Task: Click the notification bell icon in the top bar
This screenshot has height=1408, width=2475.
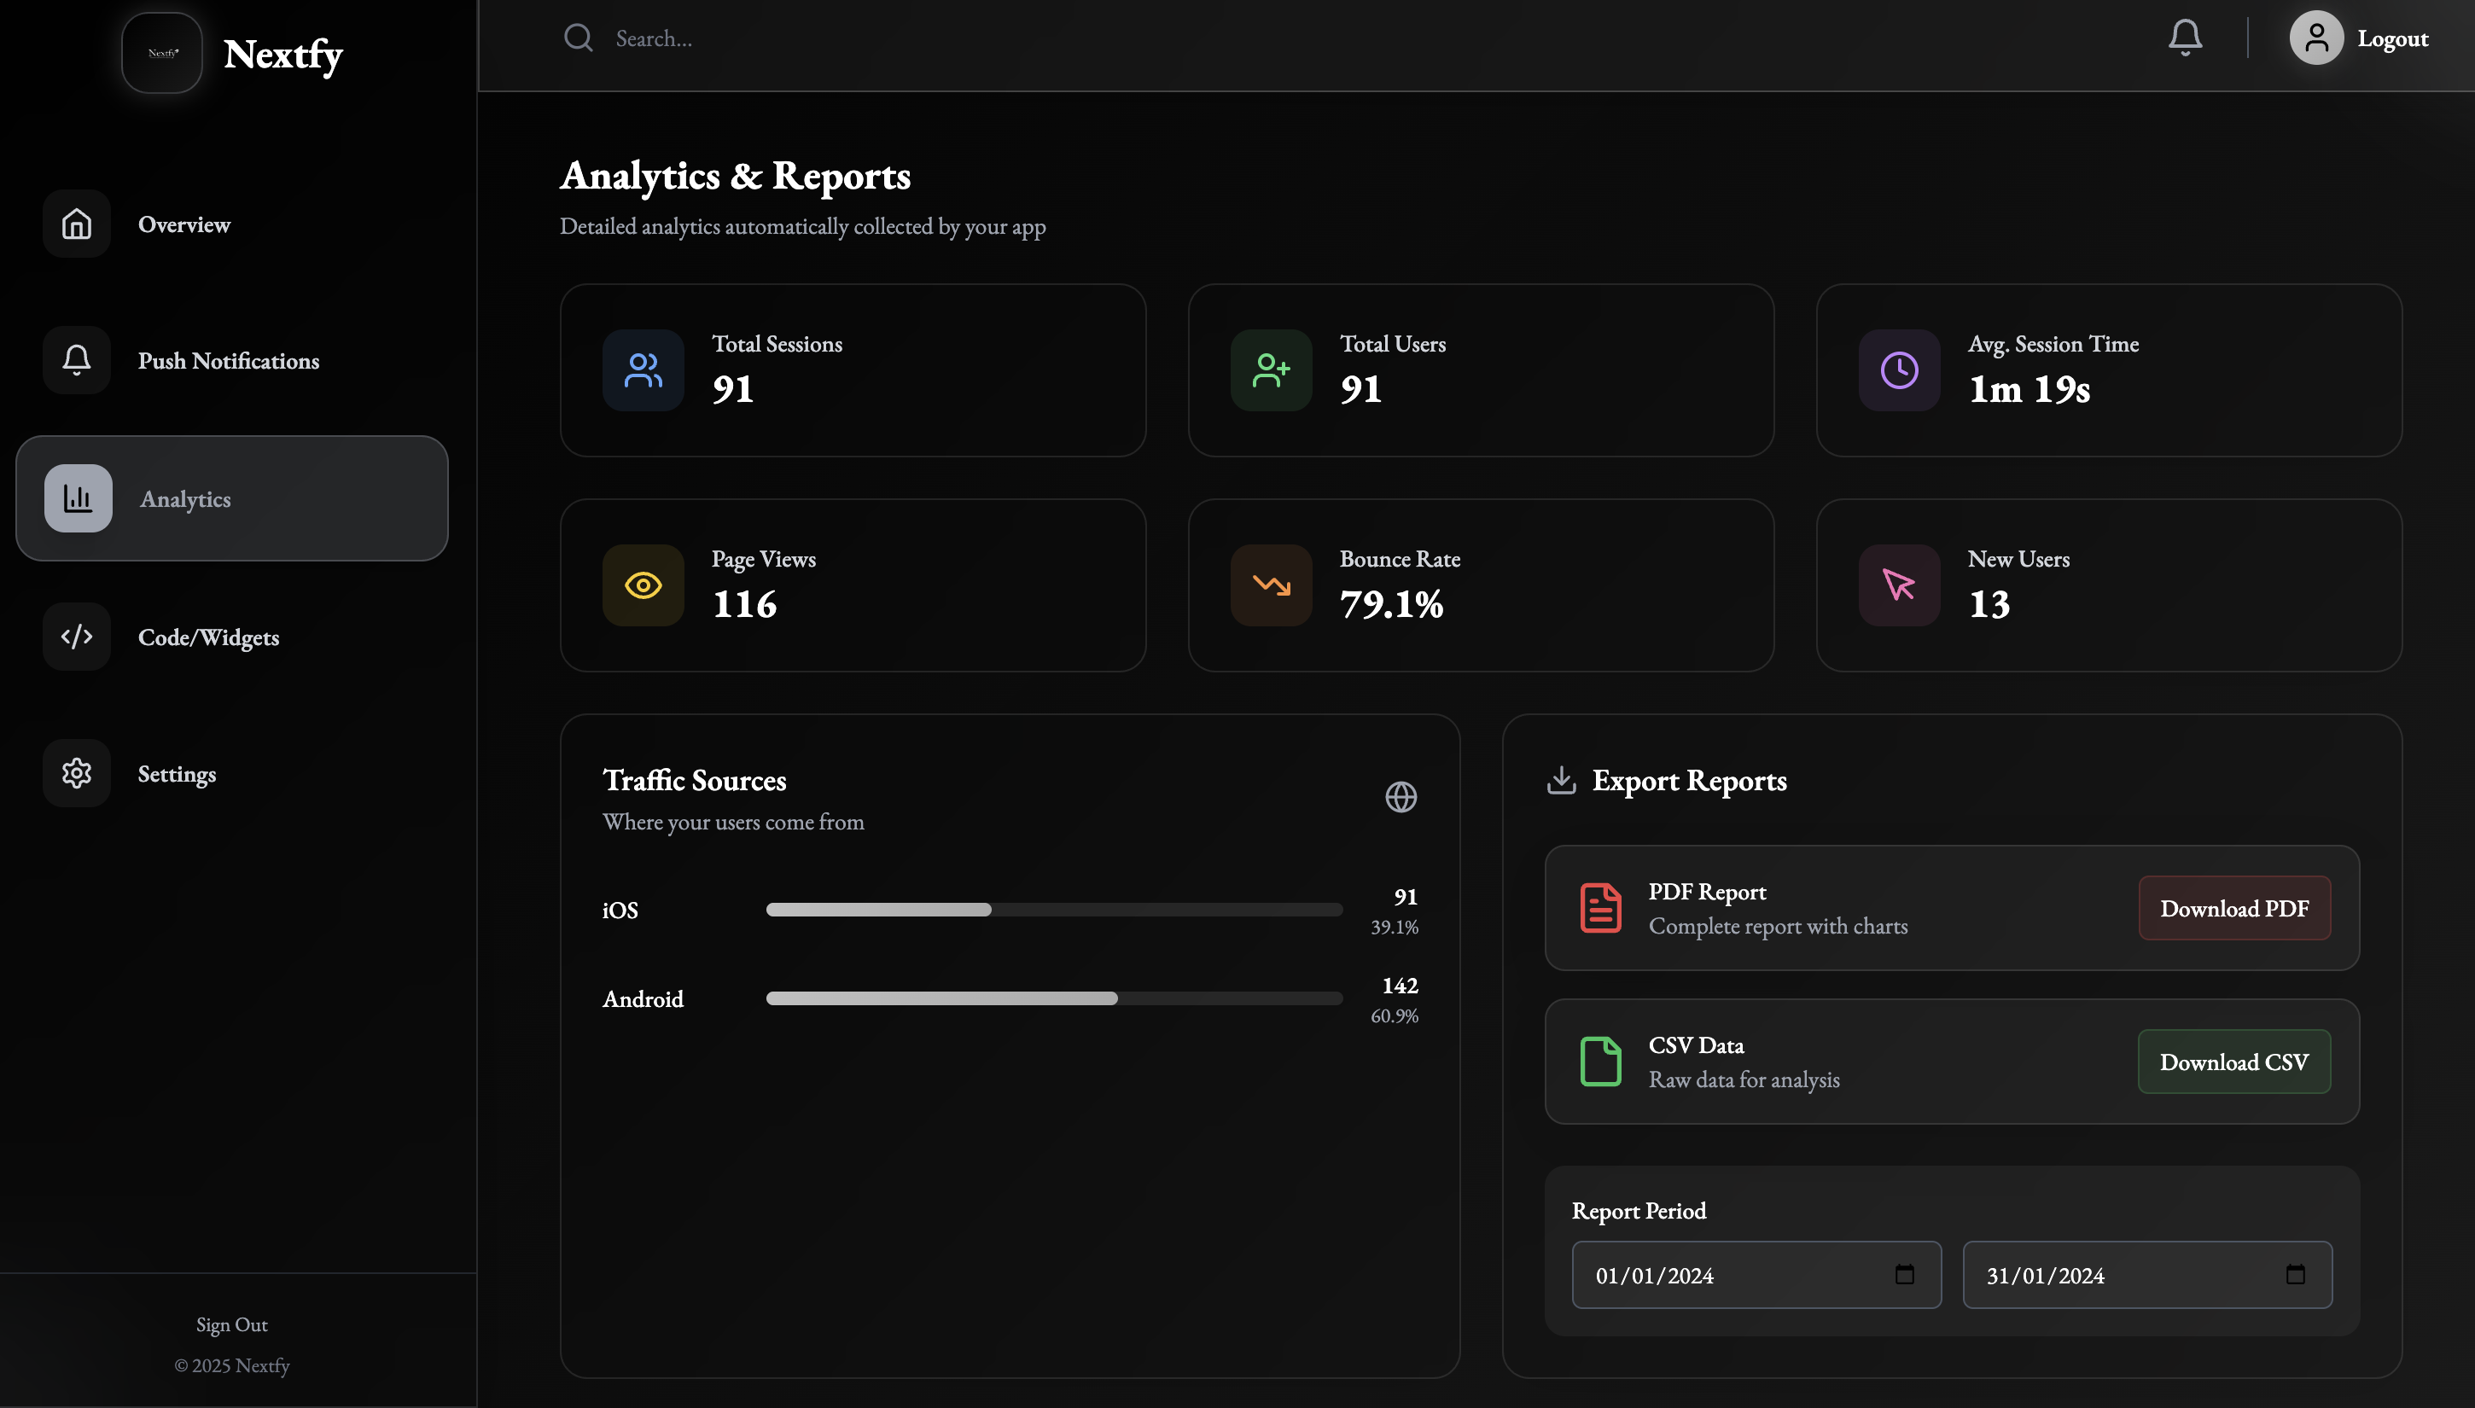Action: tap(2185, 37)
